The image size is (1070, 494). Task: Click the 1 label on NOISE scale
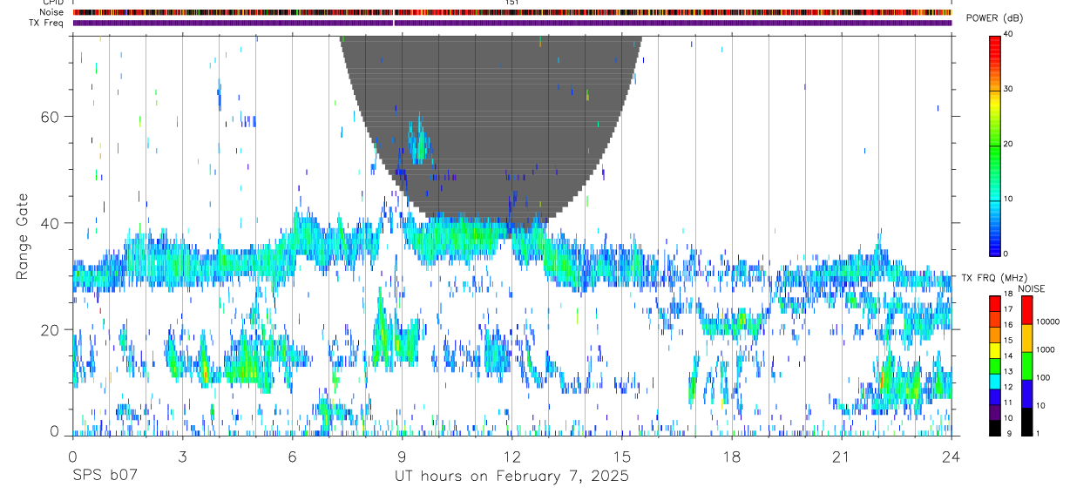click(x=1038, y=434)
